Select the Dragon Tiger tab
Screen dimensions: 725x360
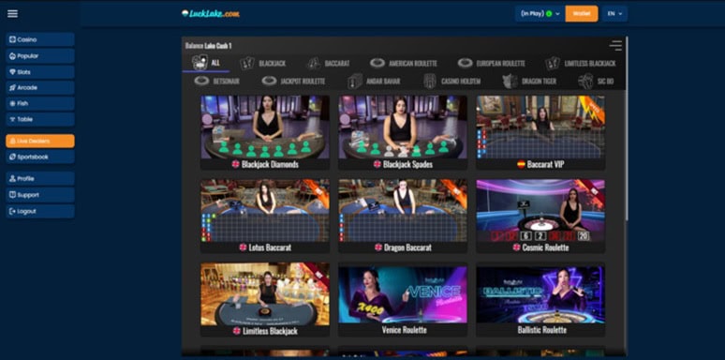click(x=529, y=81)
